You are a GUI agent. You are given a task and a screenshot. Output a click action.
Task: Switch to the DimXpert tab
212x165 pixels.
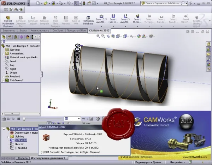pos(58,31)
